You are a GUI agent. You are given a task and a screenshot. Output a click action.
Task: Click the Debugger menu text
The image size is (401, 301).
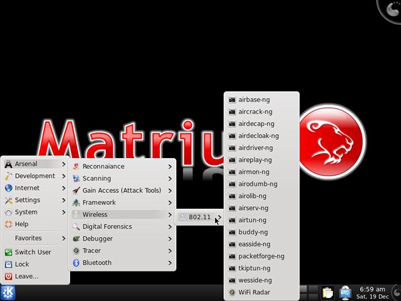coord(98,239)
